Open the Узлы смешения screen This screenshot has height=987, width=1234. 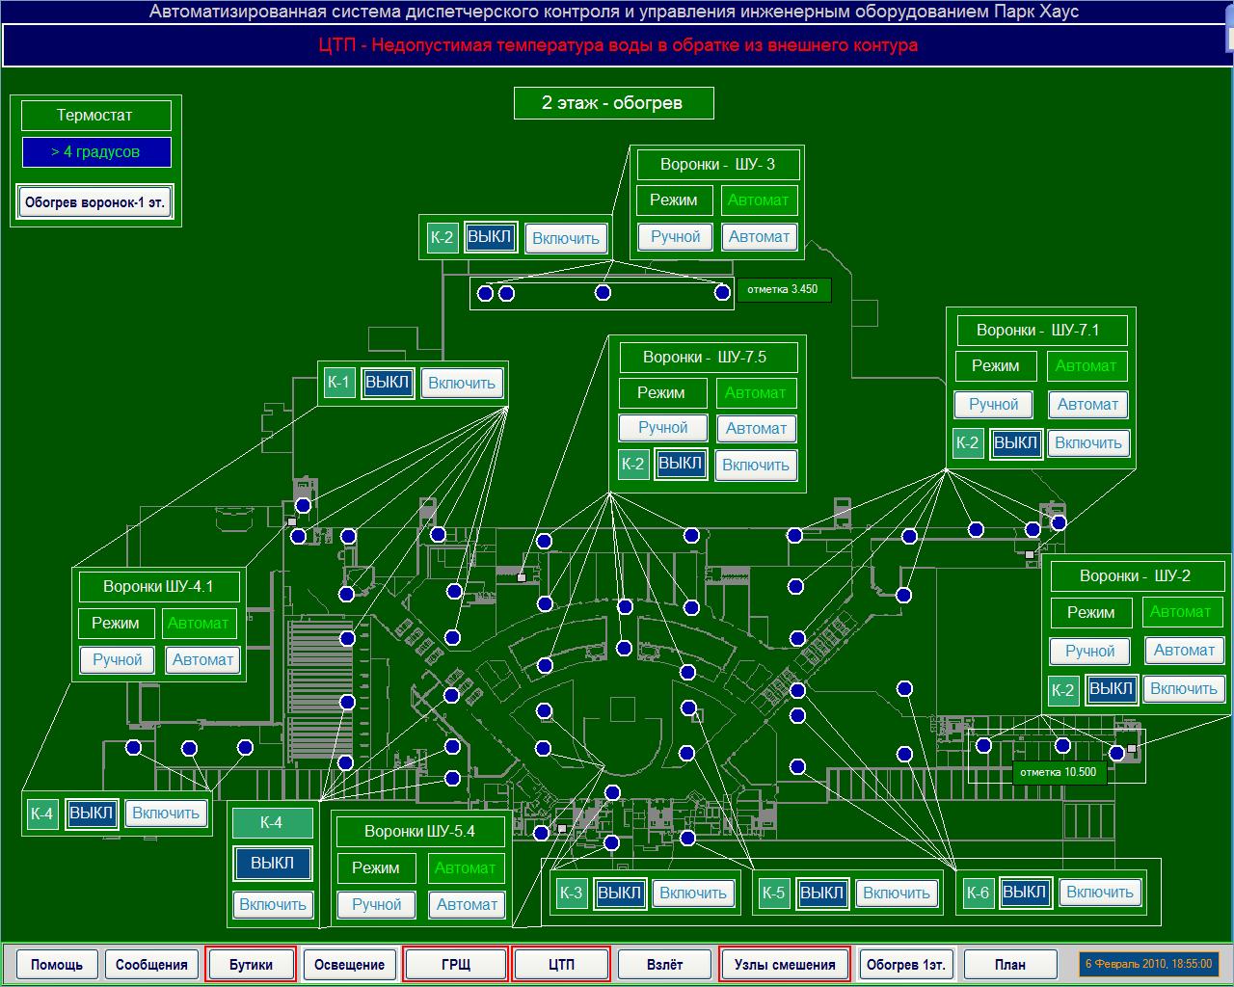coord(785,964)
